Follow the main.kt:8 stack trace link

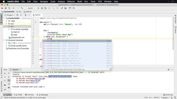coord(35,81)
